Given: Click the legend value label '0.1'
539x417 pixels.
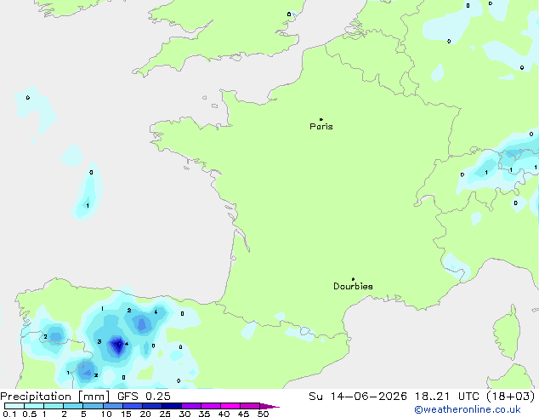Looking at the screenshot, I should point(9,414).
